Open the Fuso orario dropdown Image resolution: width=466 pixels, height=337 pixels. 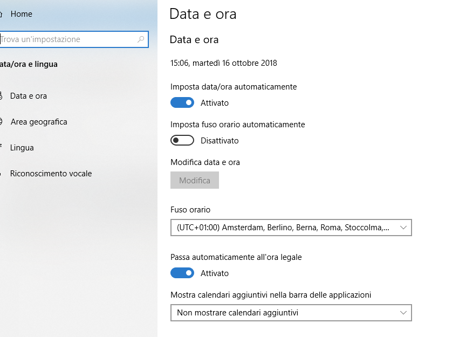coord(291,228)
